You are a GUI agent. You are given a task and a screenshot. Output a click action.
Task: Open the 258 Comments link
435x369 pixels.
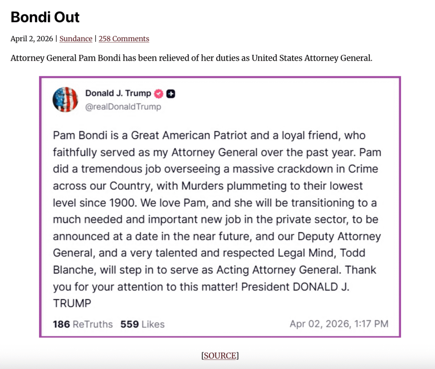124,39
